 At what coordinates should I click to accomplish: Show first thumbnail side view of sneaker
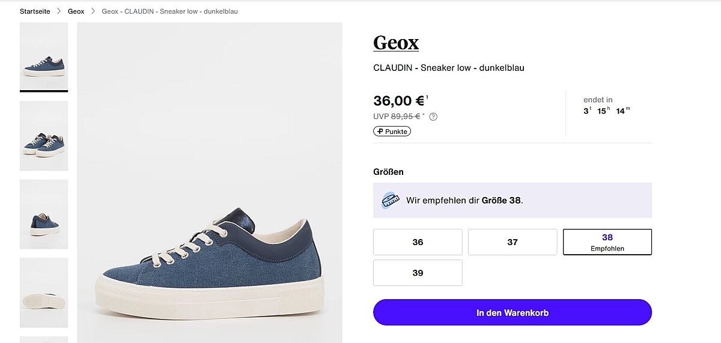[44, 56]
